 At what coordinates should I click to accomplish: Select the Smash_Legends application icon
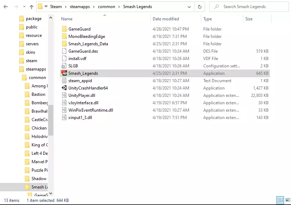(x=64, y=73)
